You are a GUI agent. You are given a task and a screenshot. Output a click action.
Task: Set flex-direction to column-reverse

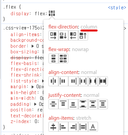point(83,35)
